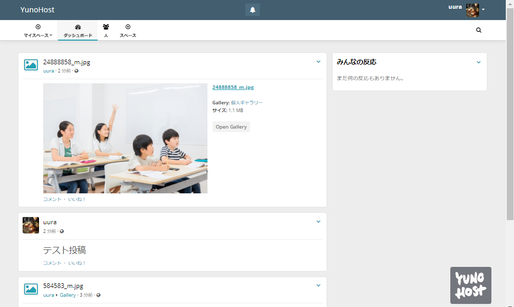Click the 24888858_m.jpg post title
The width and height of the screenshot is (514, 307).
click(67, 62)
